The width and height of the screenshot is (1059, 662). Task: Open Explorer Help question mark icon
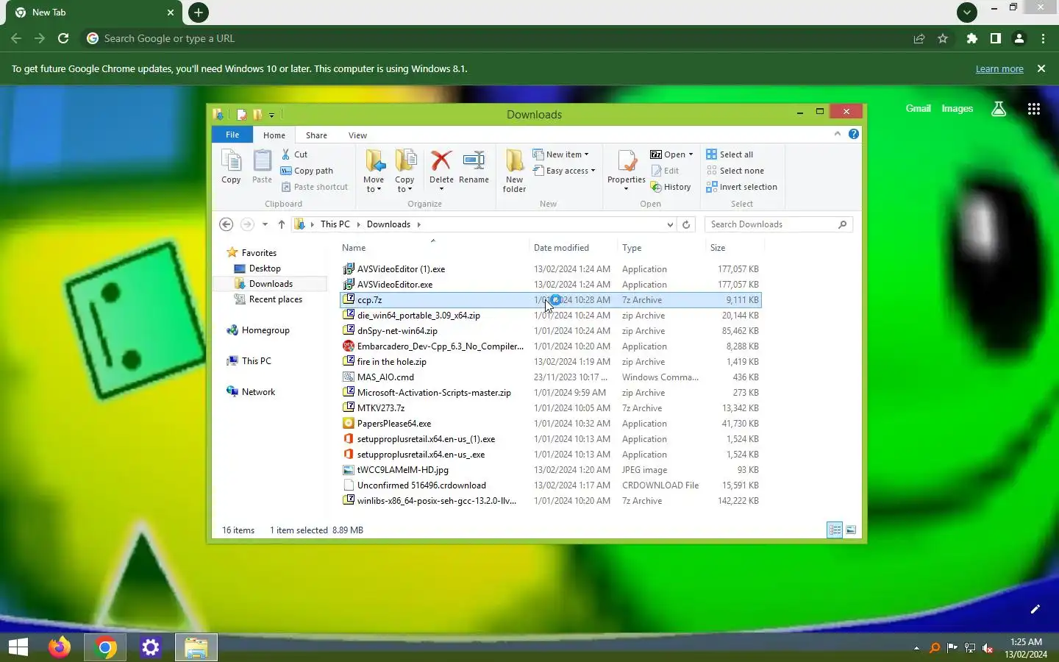pyautogui.click(x=853, y=134)
